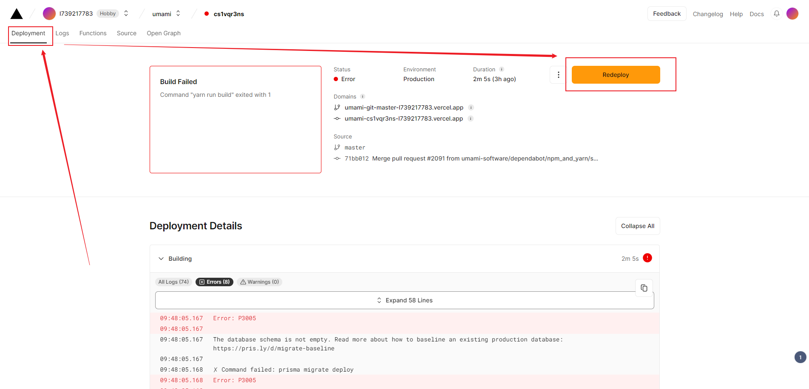
Task: Open the Changelog link
Action: click(x=708, y=14)
